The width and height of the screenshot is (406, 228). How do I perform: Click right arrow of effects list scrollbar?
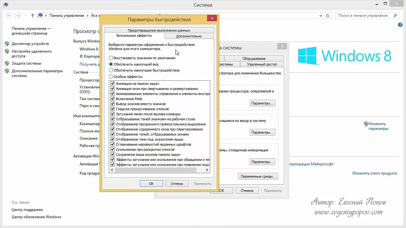[x=207, y=170]
